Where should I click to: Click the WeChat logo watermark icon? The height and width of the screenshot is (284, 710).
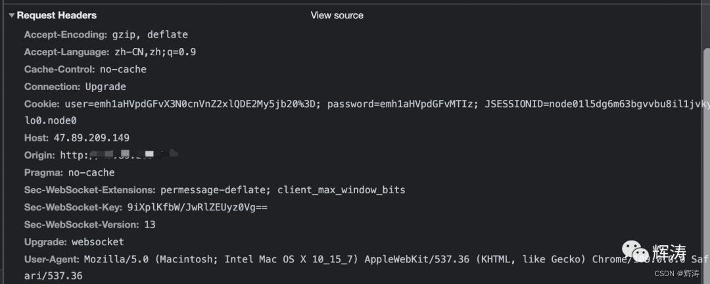[x=635, y=250]
